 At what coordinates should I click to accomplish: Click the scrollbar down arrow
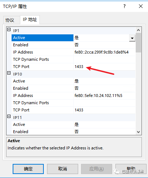[139, 132]
